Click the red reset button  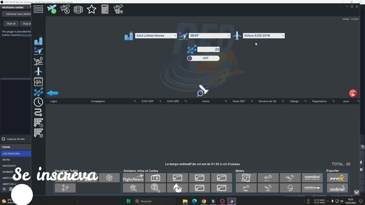click(x=353, y=93)
